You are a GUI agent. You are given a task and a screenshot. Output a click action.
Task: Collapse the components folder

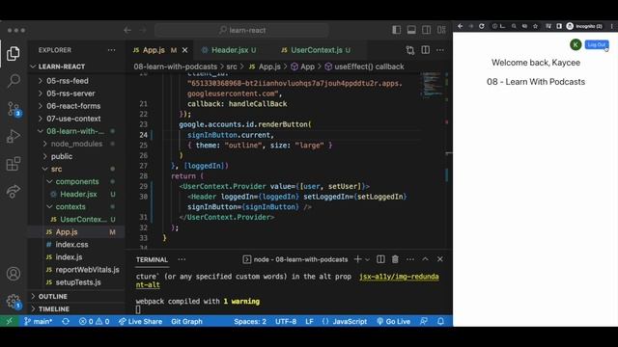(77, 181)
